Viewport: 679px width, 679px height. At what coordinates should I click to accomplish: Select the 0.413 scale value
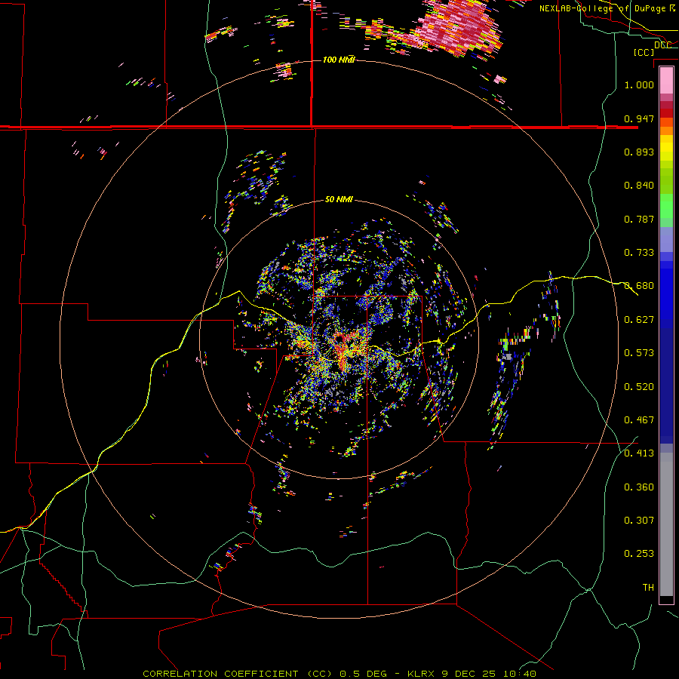pos(639,453)
